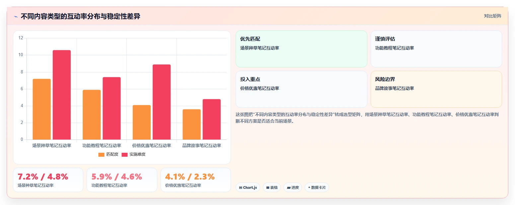The width and height of the screenshot is (515, 205).
Task: Click the lightning icon beside the panel title
Action: click(16, 17)
